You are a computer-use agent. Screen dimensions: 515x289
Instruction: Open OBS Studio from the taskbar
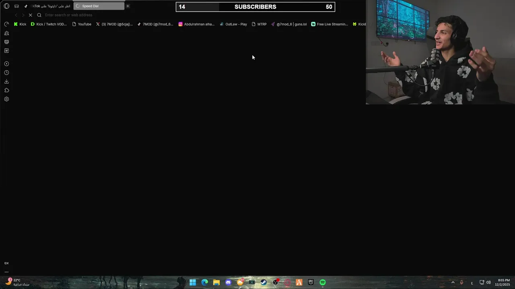click(x=275, y=282)
